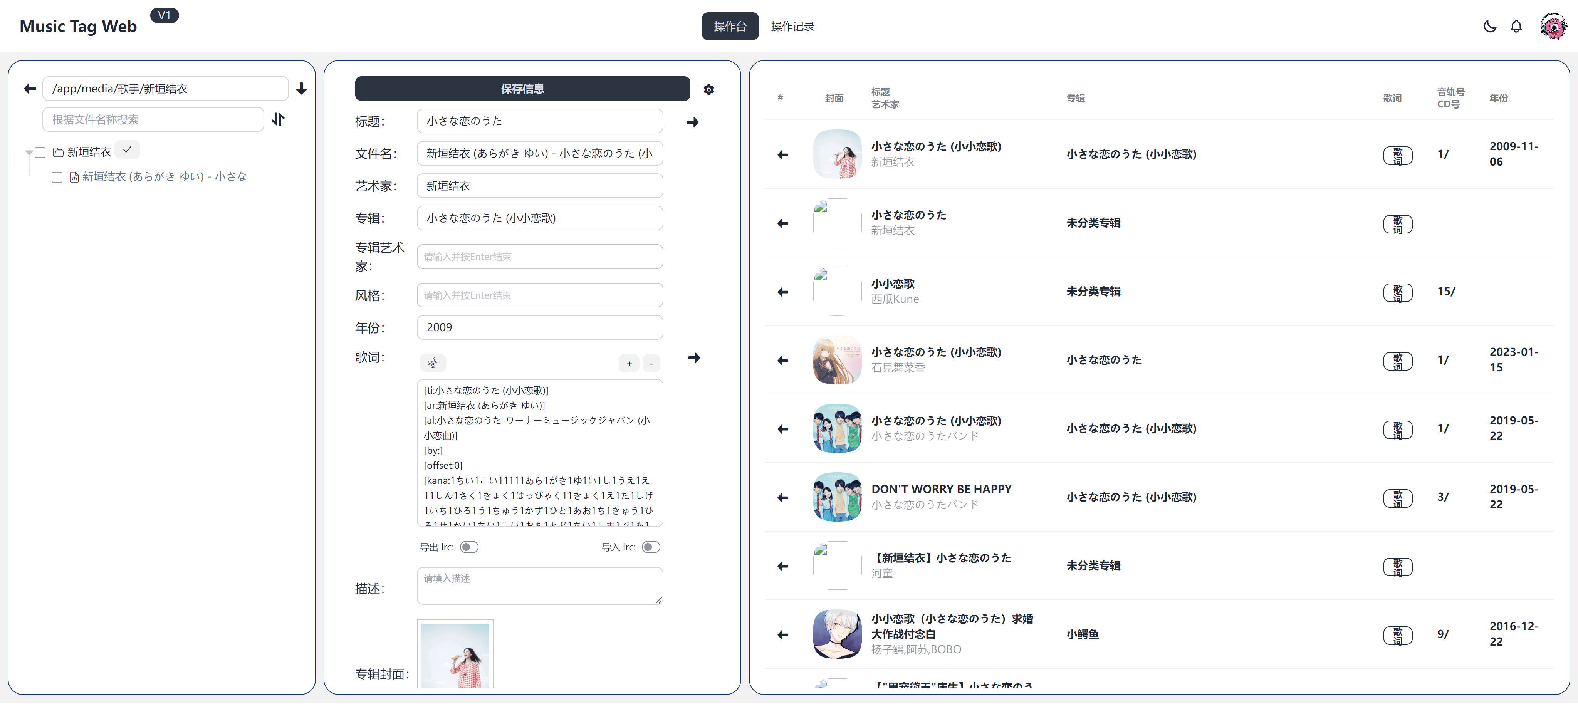
Task: Click the album cover thumbnail in form
Action: point(455,653)
